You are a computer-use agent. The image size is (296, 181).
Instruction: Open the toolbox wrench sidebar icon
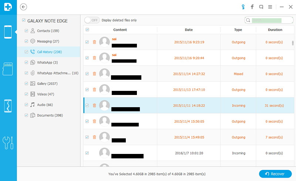click(x=8, y=143)
